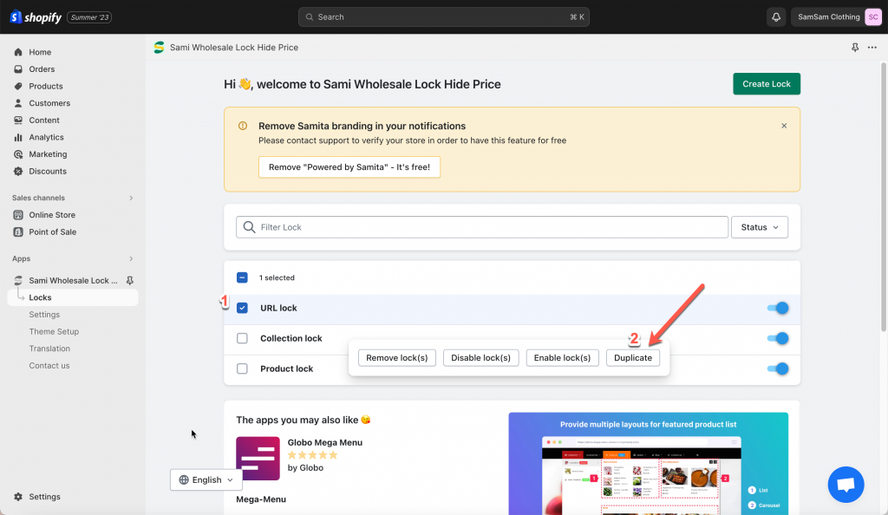The width and height of the screenshot is (888, 515).
Task: Click the Duplicate button
Action: 633,358
